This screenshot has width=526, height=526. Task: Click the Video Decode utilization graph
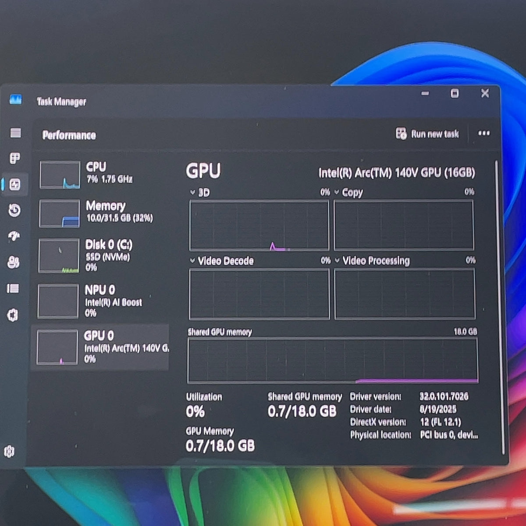(259, 294)
